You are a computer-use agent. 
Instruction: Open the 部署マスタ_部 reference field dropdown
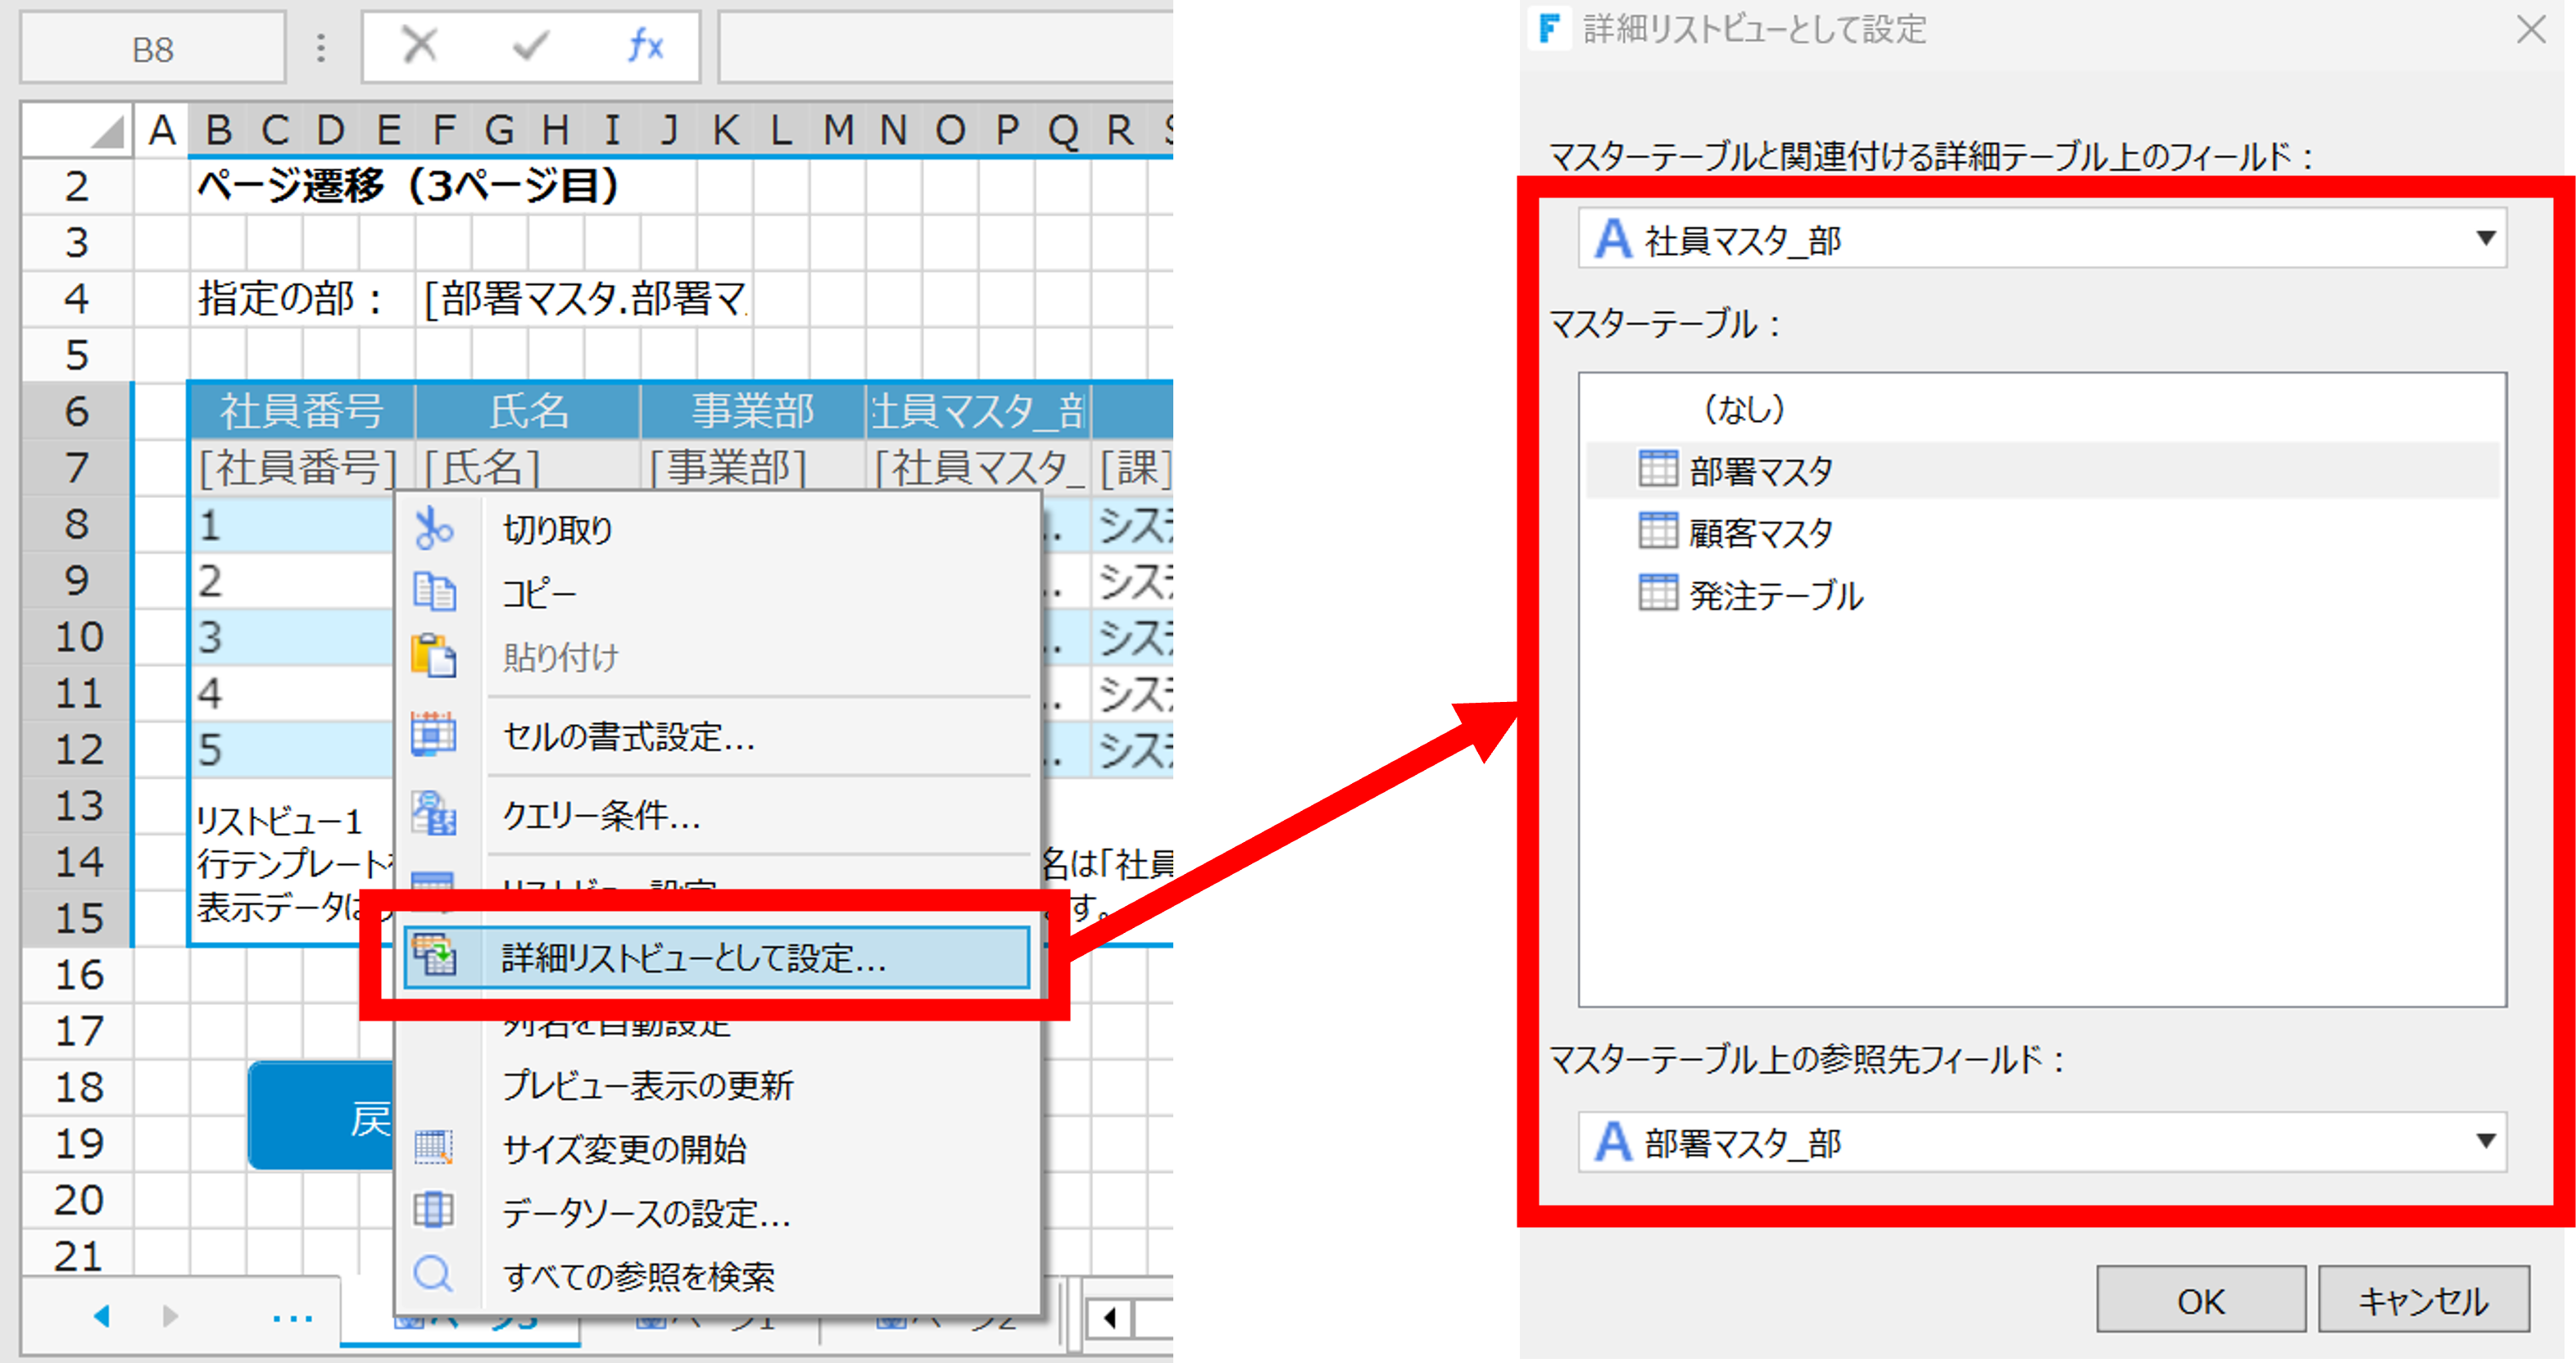2484,1142
